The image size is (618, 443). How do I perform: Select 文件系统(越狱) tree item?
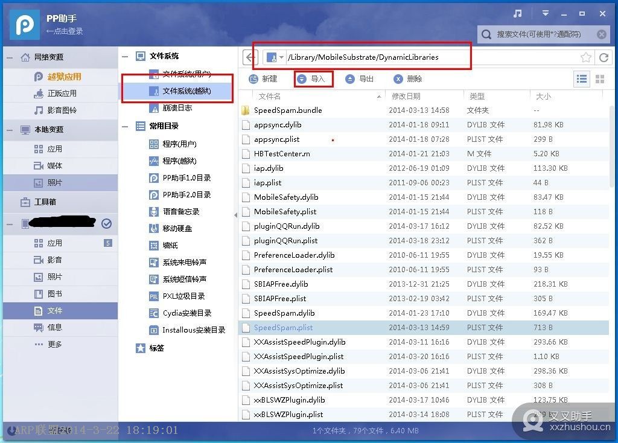(177, 91)
